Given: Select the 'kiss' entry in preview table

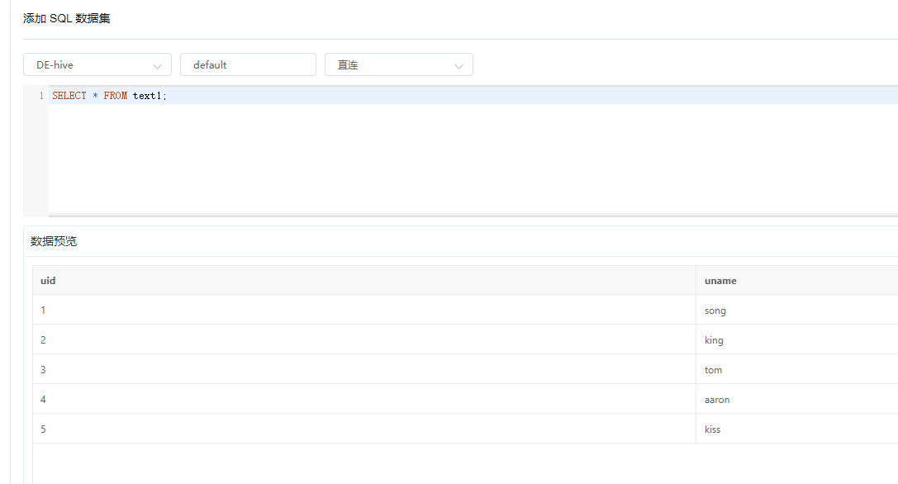Looking at the screenshot, I should (712, 429).
